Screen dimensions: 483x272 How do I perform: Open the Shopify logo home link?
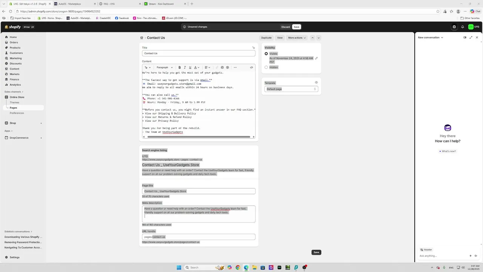click(x=12, y=27)
